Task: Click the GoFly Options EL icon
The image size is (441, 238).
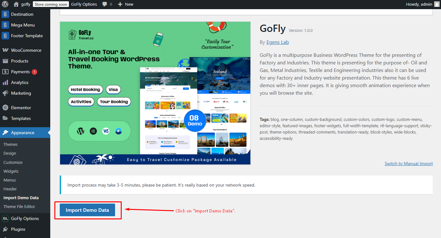Action: [x=5, y=218]
